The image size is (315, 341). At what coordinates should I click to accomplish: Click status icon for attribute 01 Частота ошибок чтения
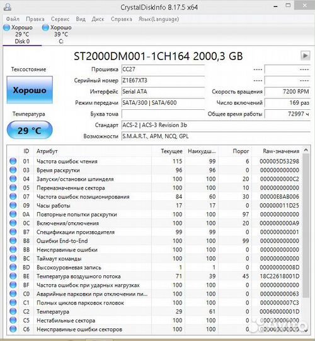(x=13, y=161)
